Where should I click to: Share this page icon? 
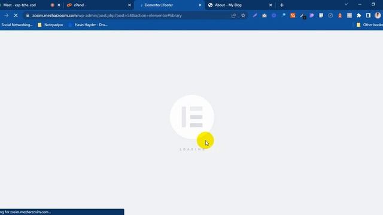[233, 16]
